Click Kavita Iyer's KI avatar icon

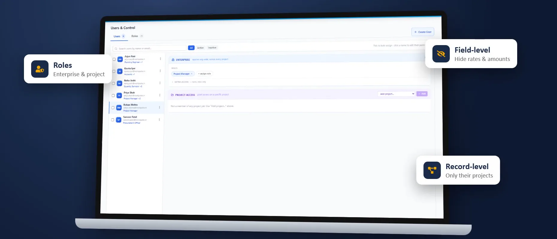point(120,71)
